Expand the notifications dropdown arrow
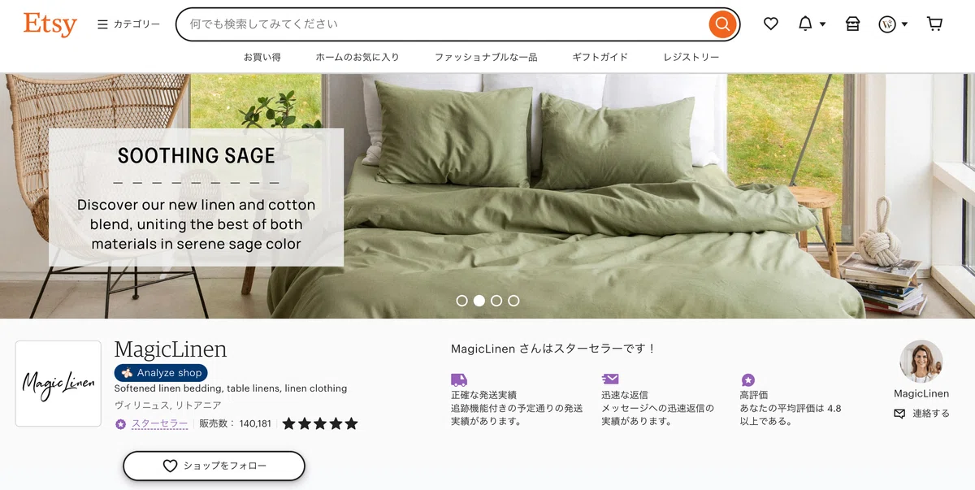Screen dimensions: 975x490 (x=822, y=24)
